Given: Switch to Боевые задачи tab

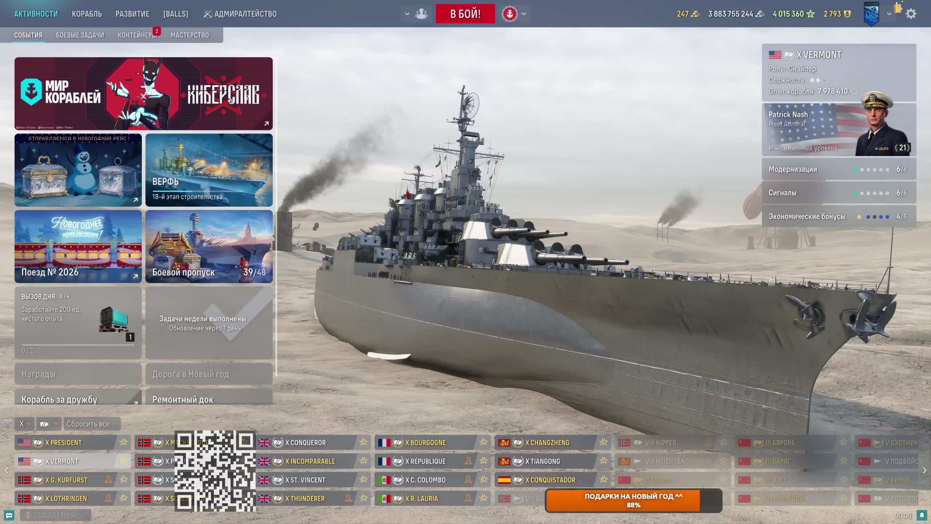Looking at the screenshot, I should point(80,35).
